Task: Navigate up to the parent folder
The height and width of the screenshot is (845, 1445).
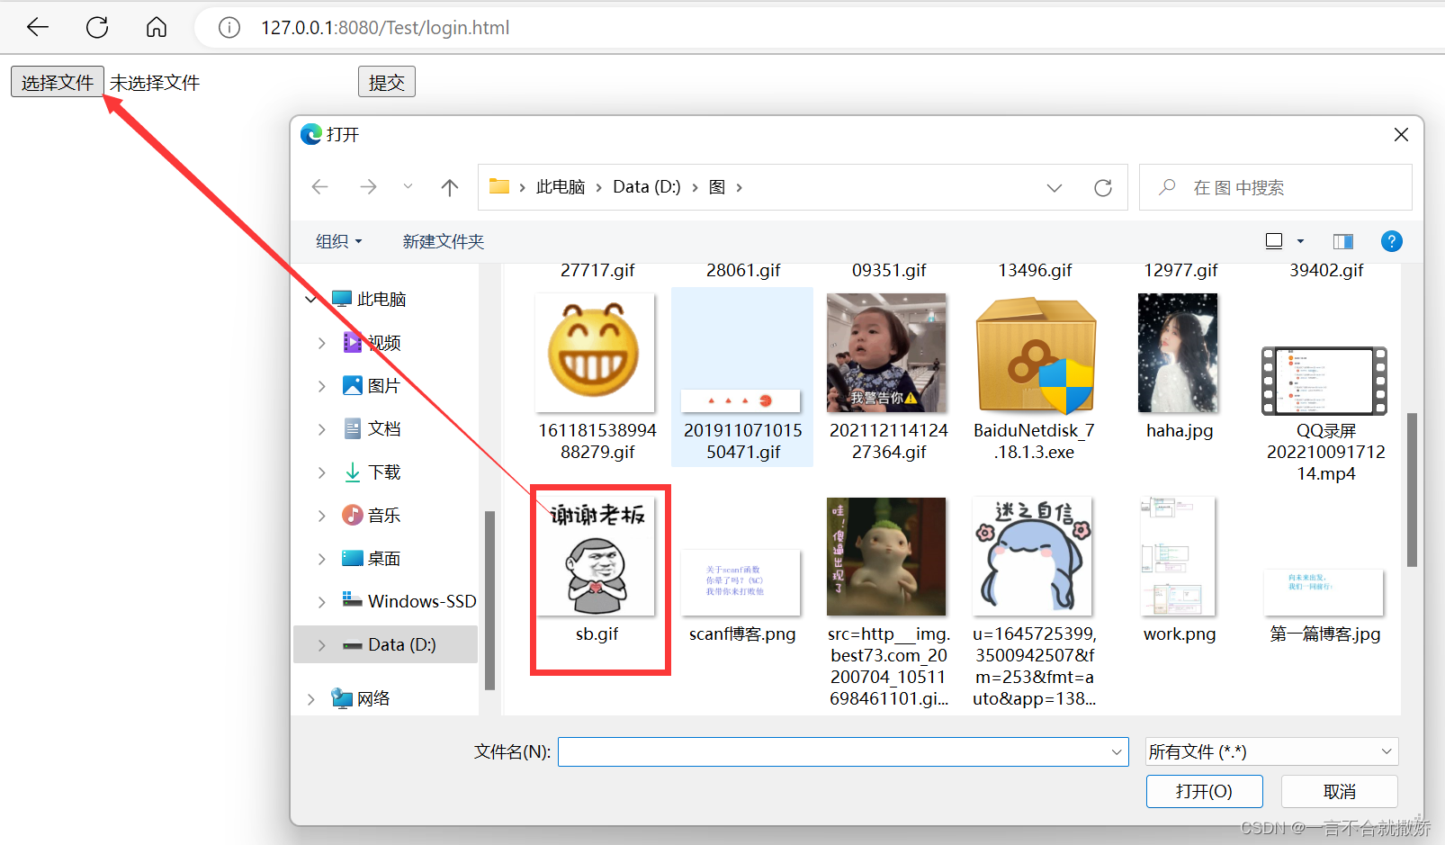Action: click(x=449, y=187)
